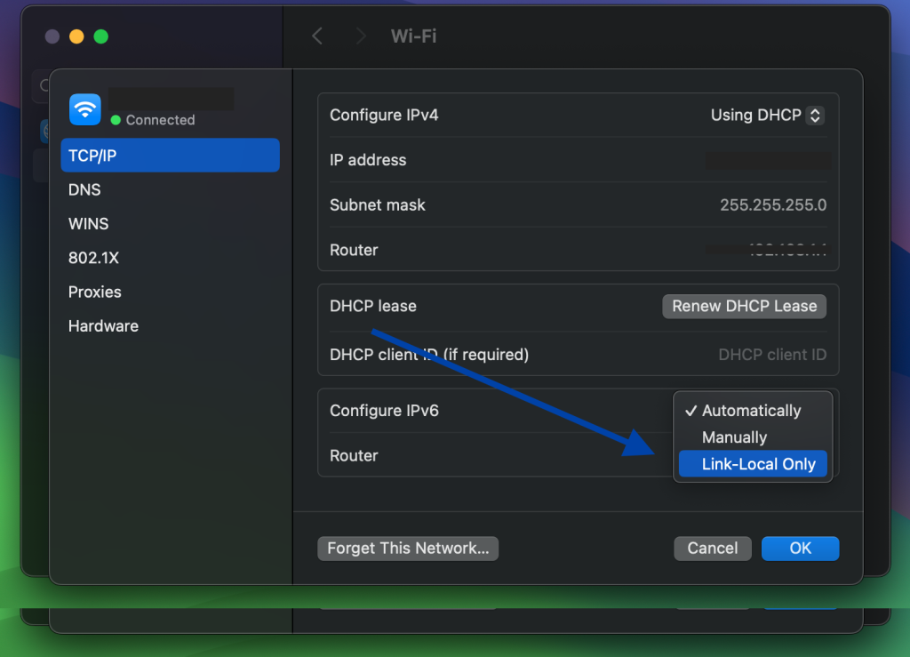
Task: Select the Proxies section
Action: pyautogui.click(x=94, y=292)
